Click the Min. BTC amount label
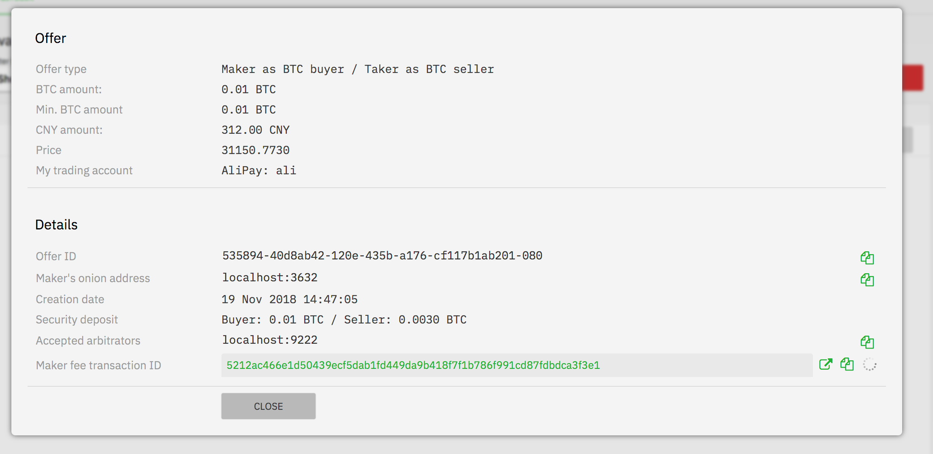This screenshot has width=933, height=454. (x=79, y=110)
